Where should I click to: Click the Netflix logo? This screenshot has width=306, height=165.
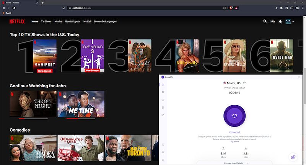17,21
